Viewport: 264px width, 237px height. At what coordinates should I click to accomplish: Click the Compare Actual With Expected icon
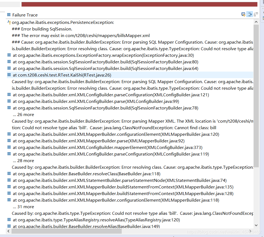256,15
